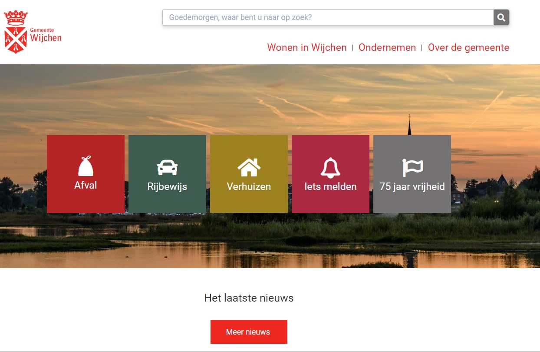Open the flag icon for 75 jaar vrijheid
The image size is (540, 352).
[412, 167]
